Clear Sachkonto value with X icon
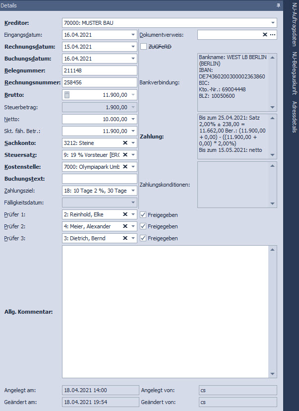This screenshot has width=299, height=411. 125,143
